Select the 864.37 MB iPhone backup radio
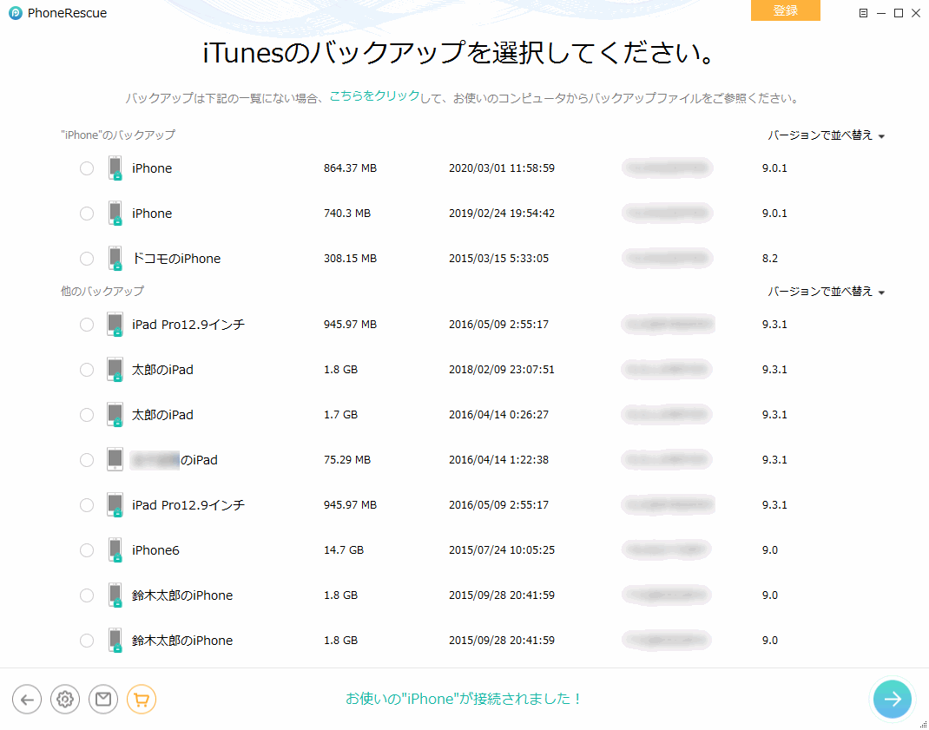 coord(87,168)
